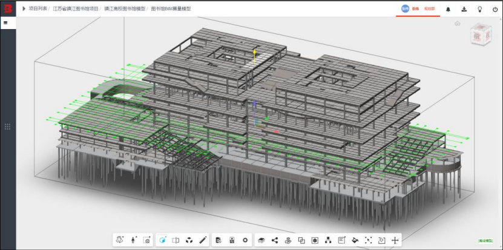Click the power logout icon
This screenshot has width=503, height=250.
pyautogui.click(x=495, y=9)
